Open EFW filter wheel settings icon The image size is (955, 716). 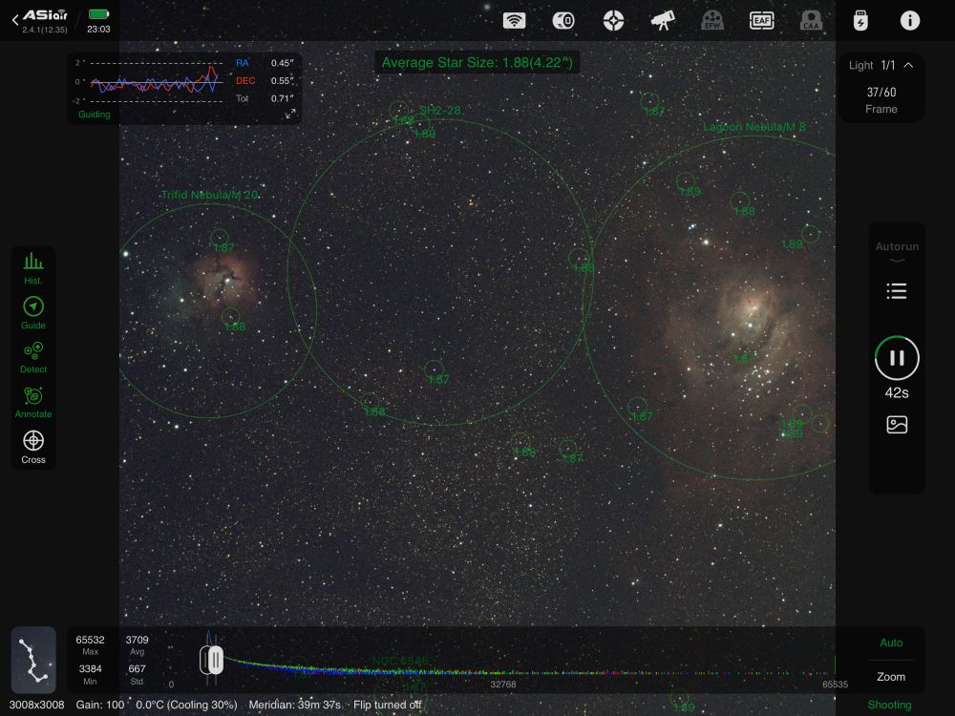click(712, 21)
